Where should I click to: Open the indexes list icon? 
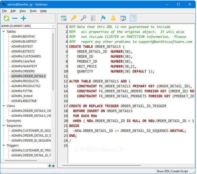tap(93, 18)
